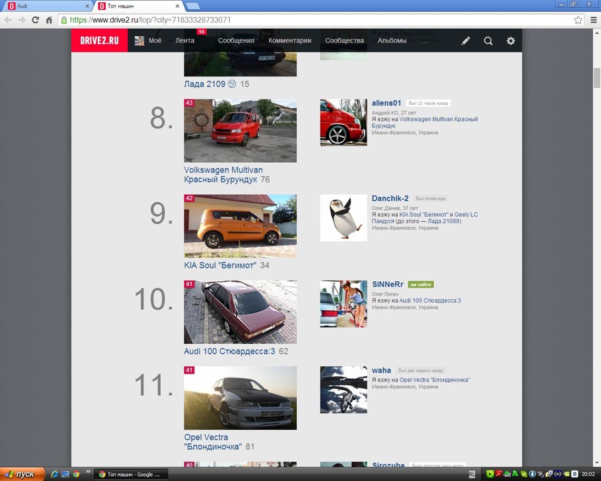This screenshot has width=601, height=481.
Task: Click the Лента notification badge 10
Action: tap(202, 31)
